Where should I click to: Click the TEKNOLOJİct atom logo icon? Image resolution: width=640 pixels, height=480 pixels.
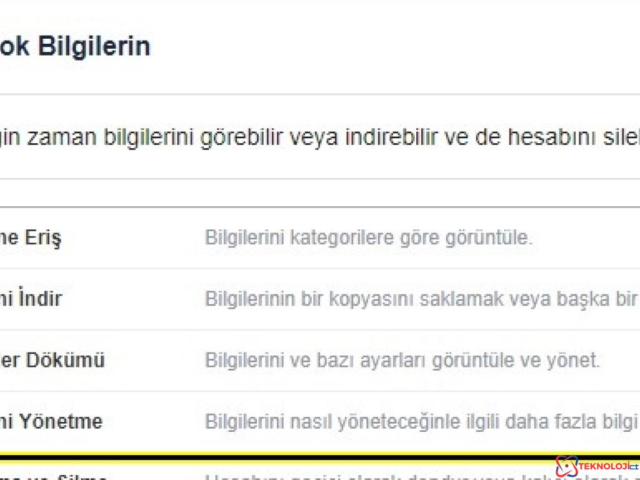567,466
